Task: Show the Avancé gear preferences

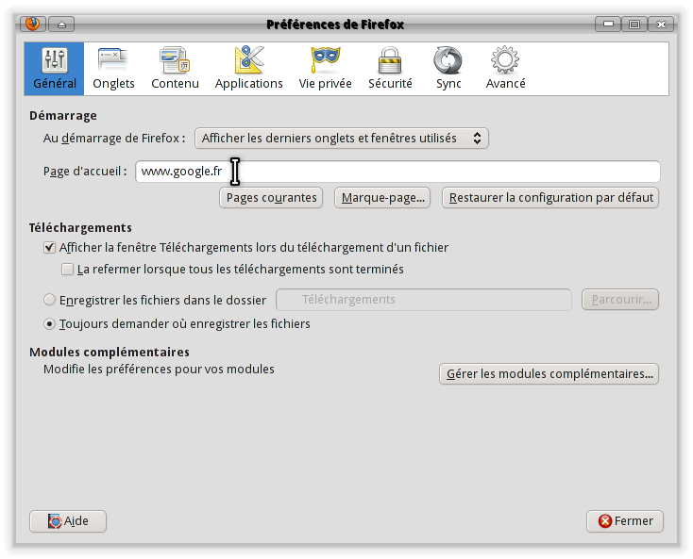Action: [505, 69]
